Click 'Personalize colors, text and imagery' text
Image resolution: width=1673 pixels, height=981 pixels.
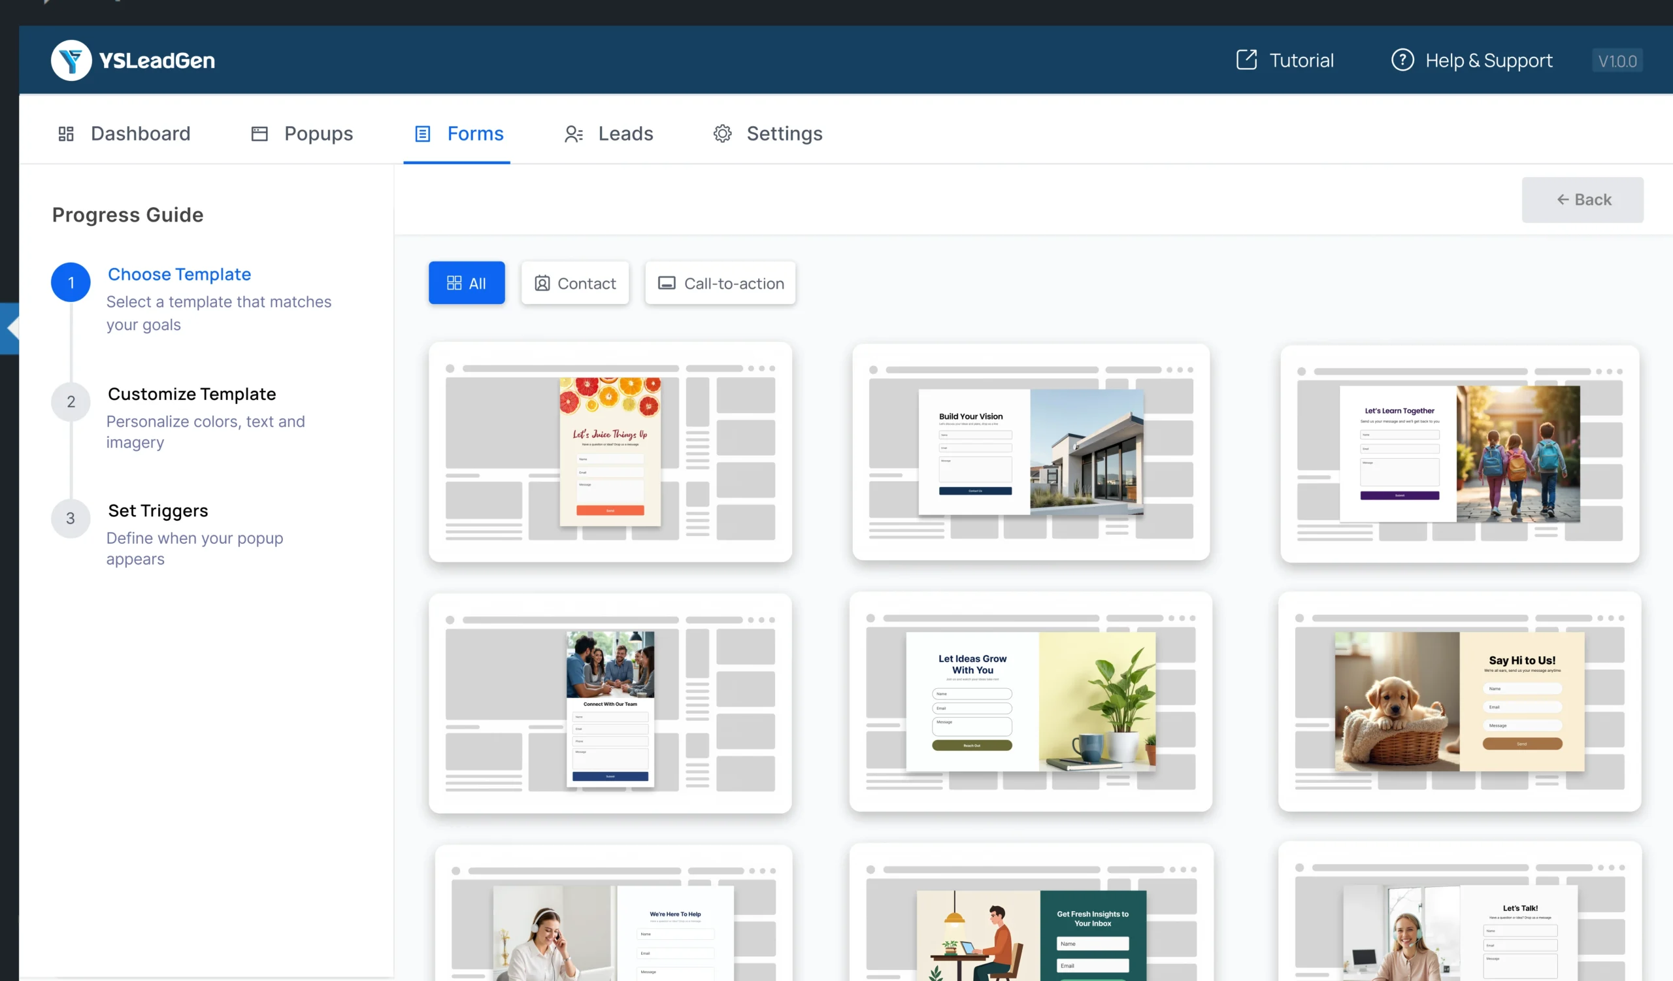click(206, 431)
